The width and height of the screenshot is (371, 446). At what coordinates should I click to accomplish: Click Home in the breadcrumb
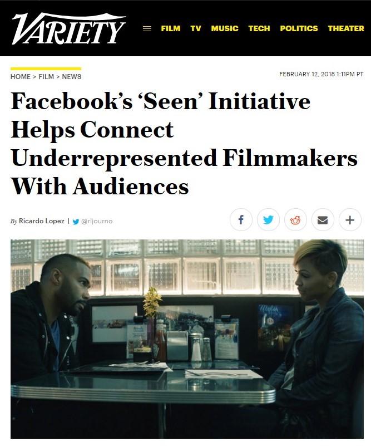click(x=21, y=77)
